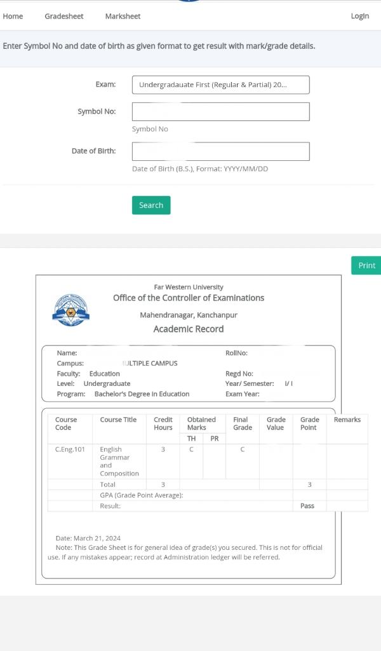Click 'English Grammar and Composition' course title
Viewport: 381px width, 651px height.
point(119,462)
